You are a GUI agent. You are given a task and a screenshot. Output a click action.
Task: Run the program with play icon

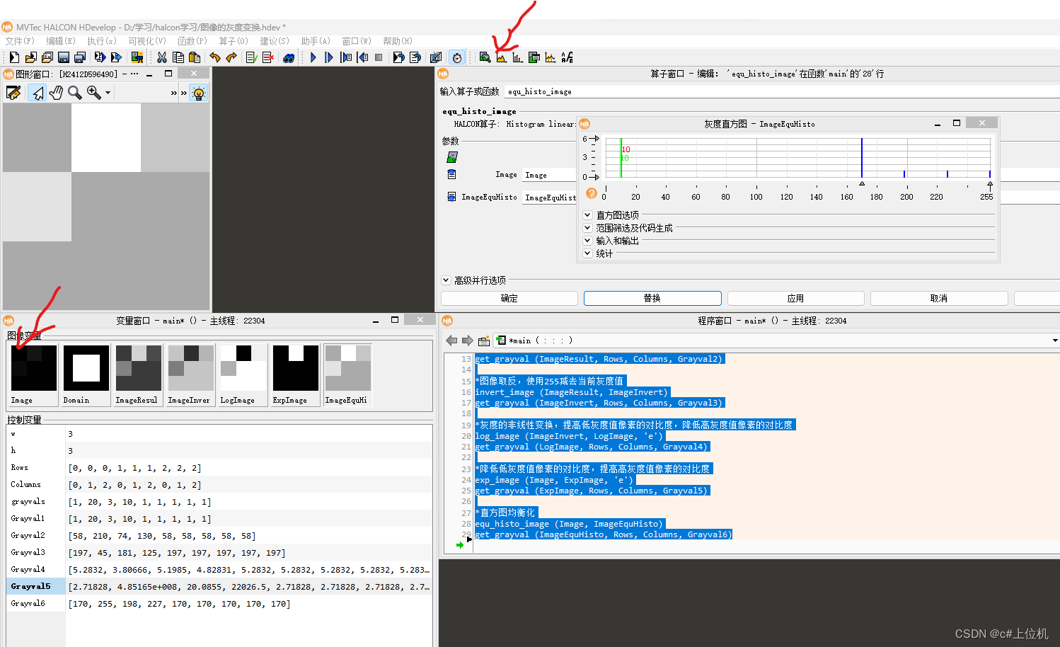[313, 57]
